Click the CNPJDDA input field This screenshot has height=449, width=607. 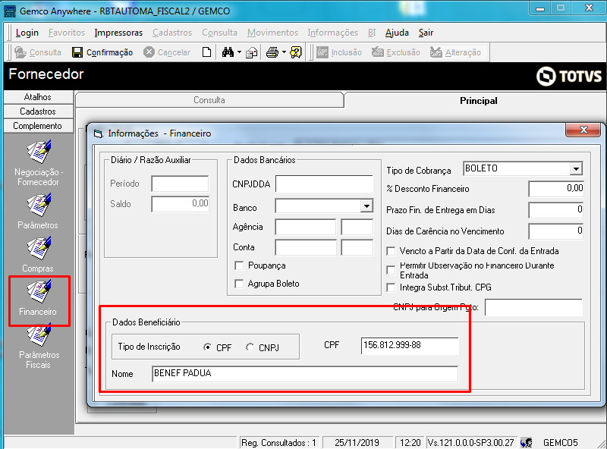point(325,184)
